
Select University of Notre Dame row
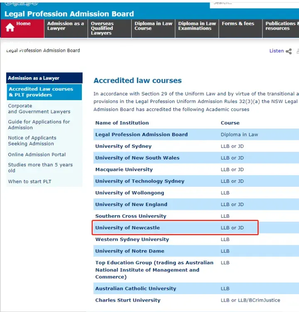[196, 251]
